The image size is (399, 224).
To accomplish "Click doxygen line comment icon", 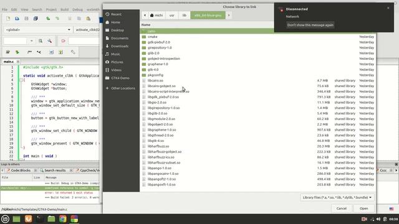I will [x=39, y=52].
